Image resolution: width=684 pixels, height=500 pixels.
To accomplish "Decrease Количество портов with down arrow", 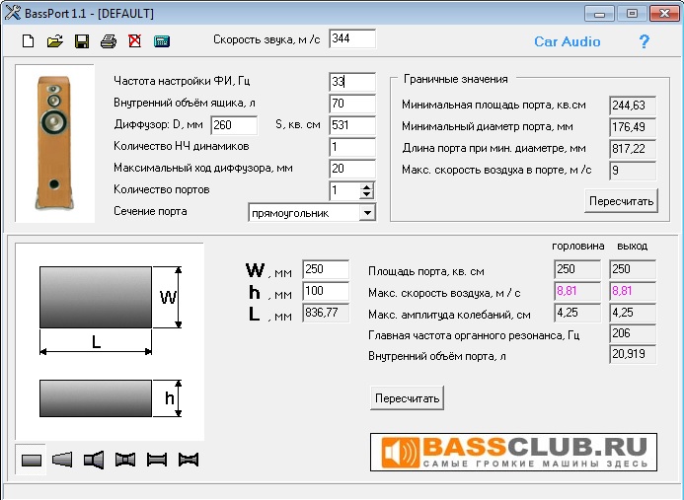I will [367, 195].
